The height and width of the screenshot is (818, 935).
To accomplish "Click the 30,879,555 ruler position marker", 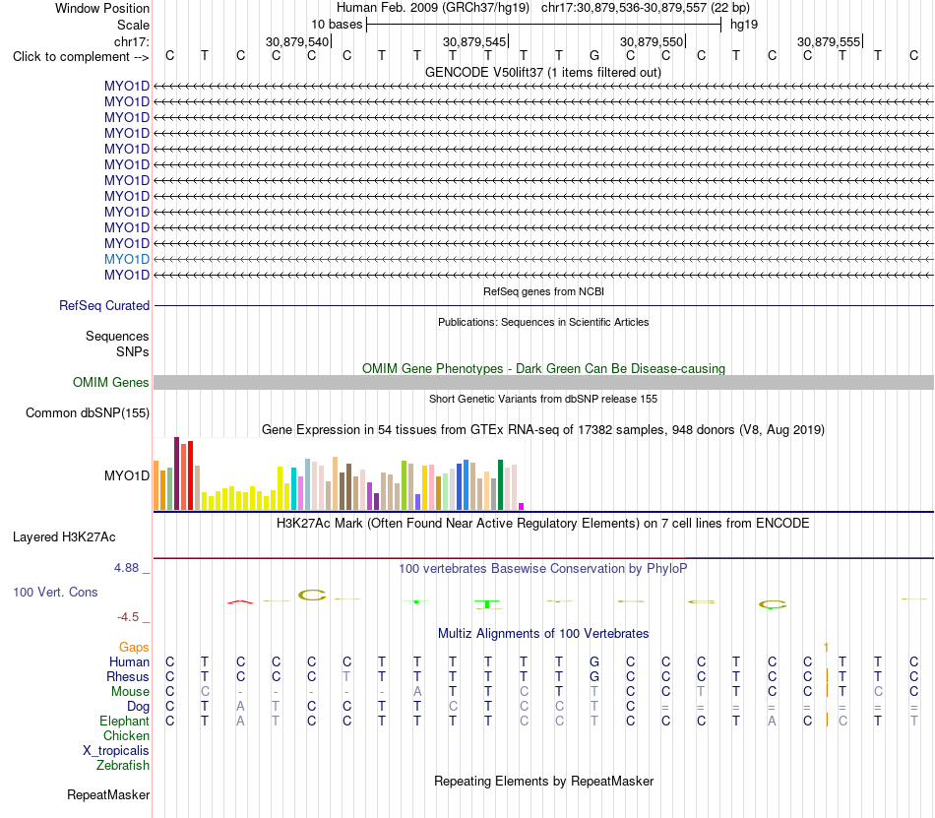I will coord(829,41).
